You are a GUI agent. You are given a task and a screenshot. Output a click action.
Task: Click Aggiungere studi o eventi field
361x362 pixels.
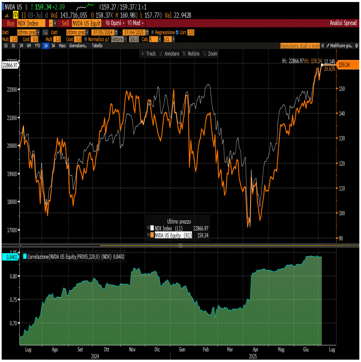300,46
